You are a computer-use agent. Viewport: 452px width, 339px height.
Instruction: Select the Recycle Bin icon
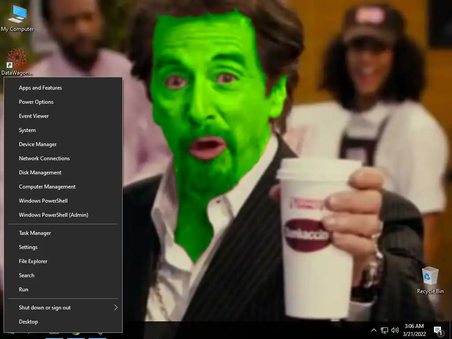pyautogui.click(x=430, y=280)
